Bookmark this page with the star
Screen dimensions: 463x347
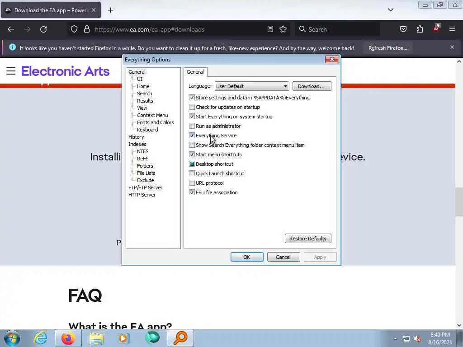click(x=283, y=29)
